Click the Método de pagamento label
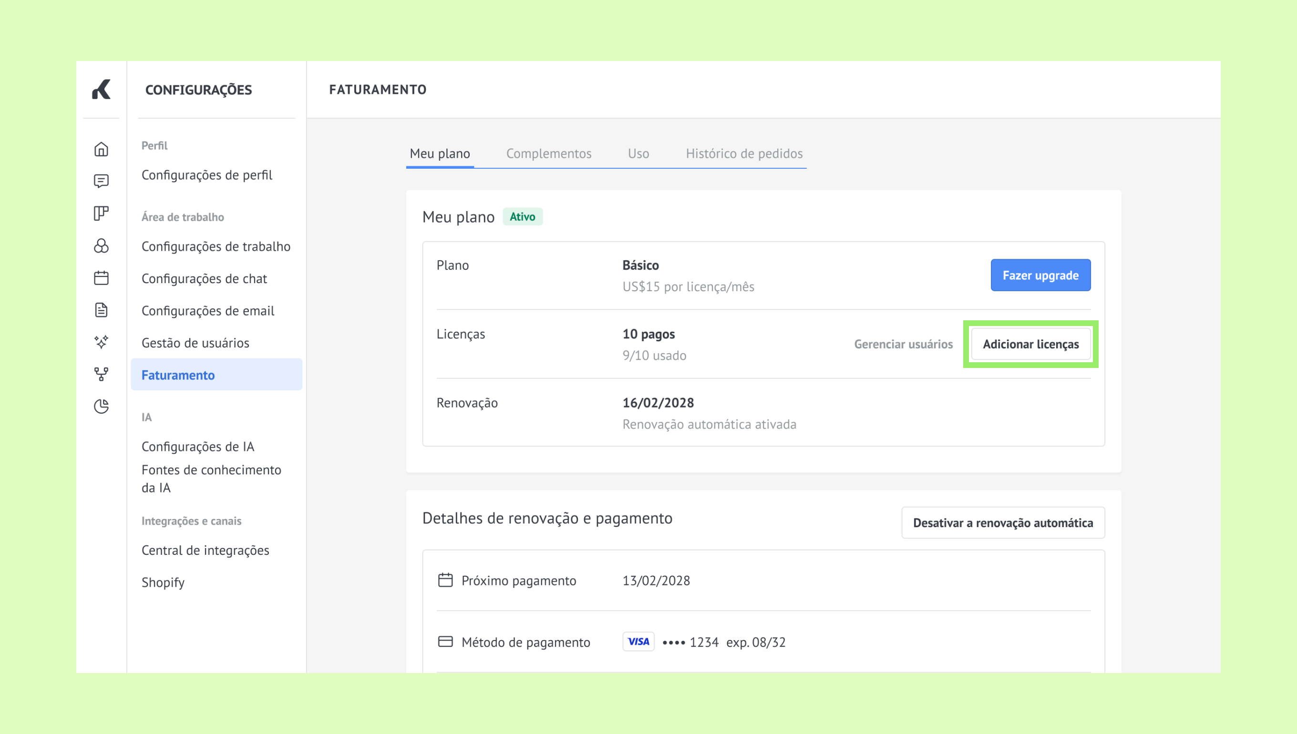Image resolution: width=1297 pixels, height=734 pixels. tap(526, 642)
